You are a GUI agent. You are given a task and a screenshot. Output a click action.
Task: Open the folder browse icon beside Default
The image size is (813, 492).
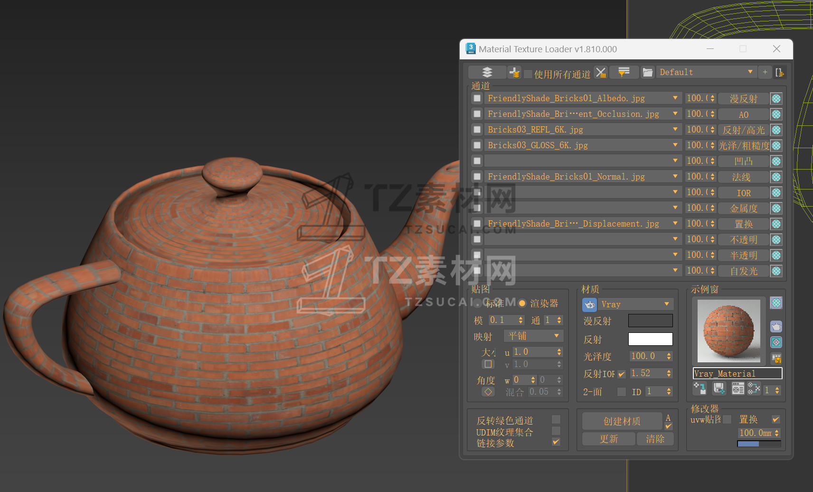[647, 73]
